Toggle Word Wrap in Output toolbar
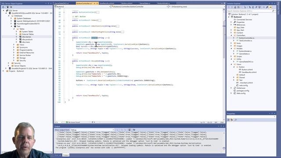 (x=134, y=130)
